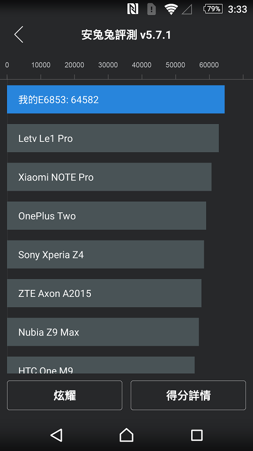253x451 pixels.
Task: Tap the 79% battery indicator
Action: [213, 9]
